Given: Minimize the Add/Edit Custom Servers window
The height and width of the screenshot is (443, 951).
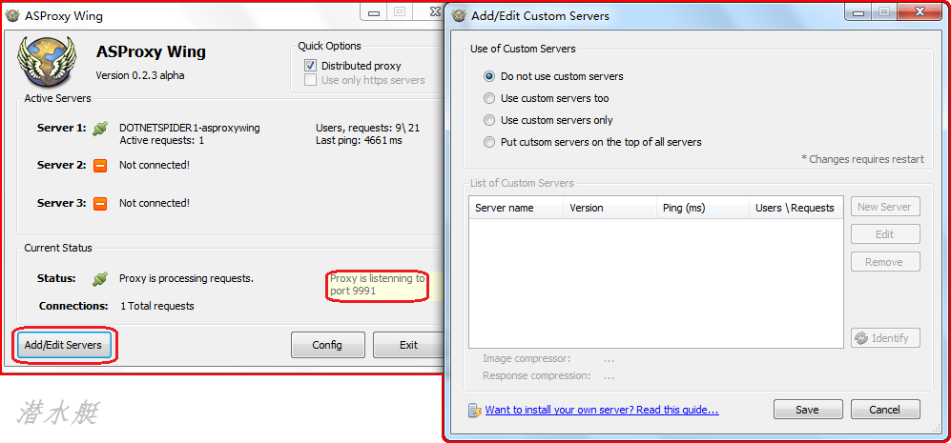Looking at the screenshot, I should pyautogui.click(x=859, y=11).
